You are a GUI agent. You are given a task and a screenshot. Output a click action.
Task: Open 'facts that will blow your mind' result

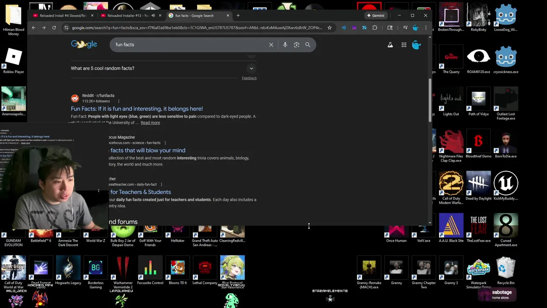[147, 151]
